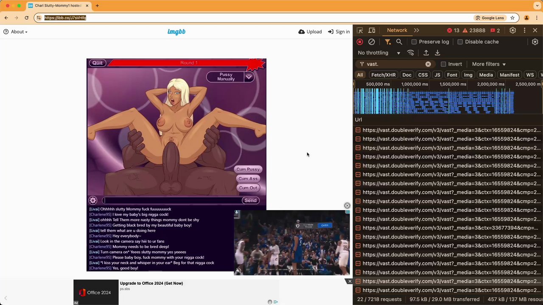
Task: Bookmark this page with the star icon
Action: click(x=512, y=18)
